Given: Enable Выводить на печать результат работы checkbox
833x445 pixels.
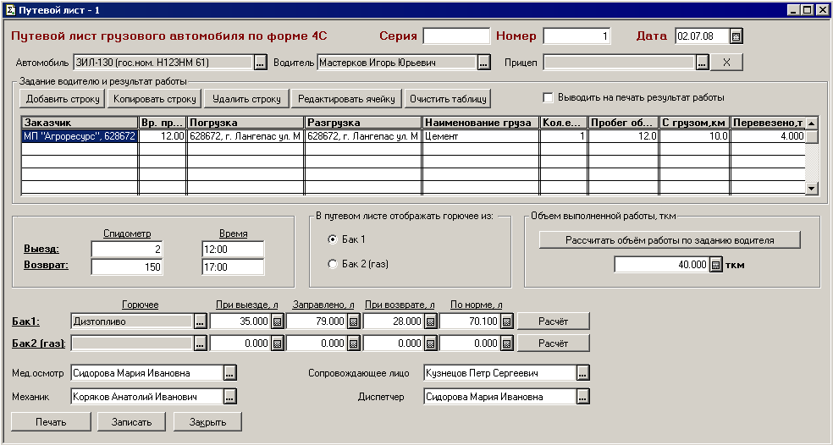Looking at the screenshot, I should [x=548, y=97].
